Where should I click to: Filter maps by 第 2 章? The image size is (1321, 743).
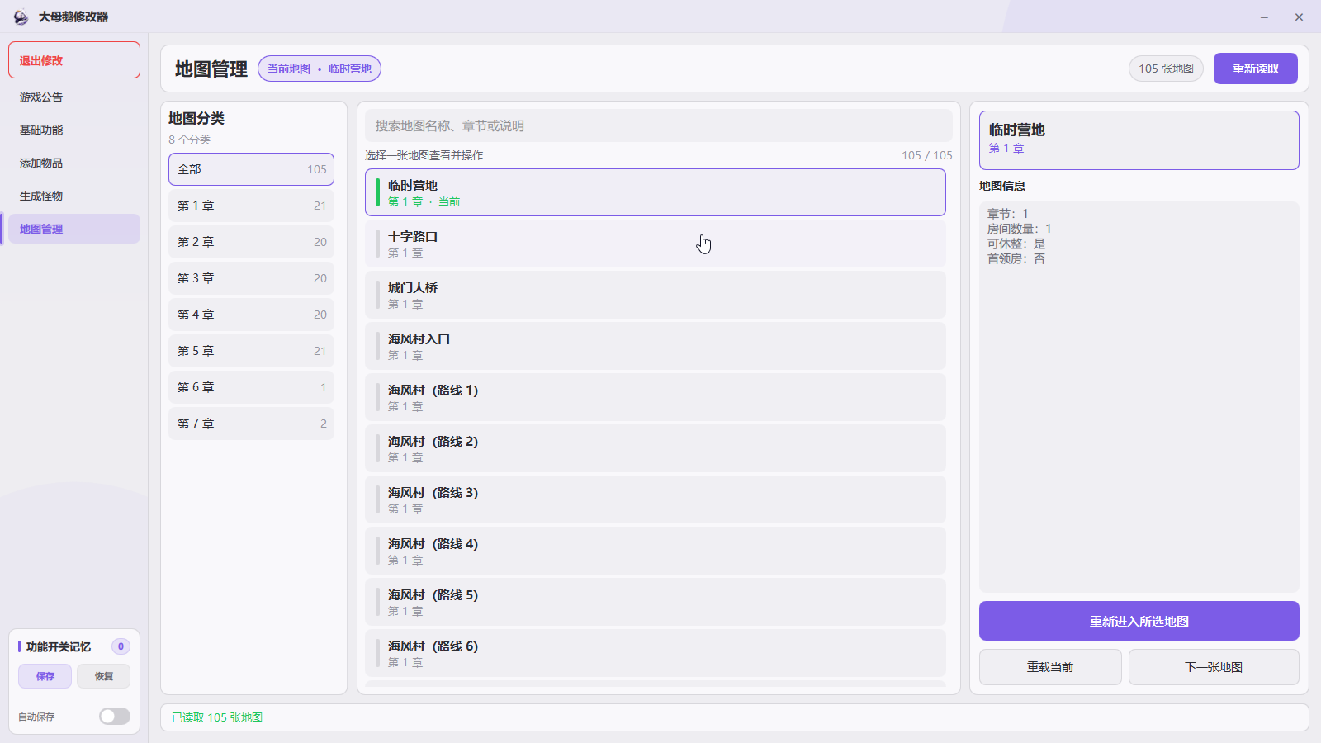[x=252, y=242]
